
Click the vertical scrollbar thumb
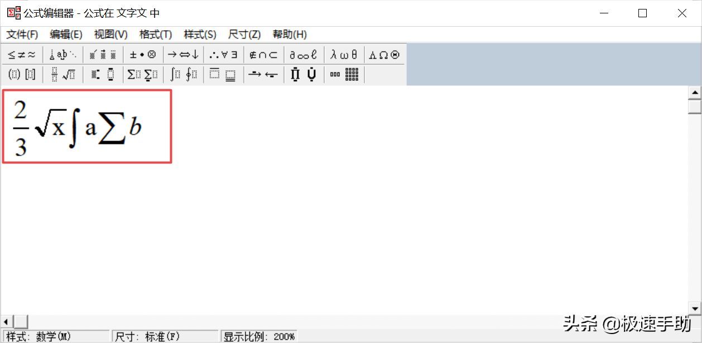point(695,106)
